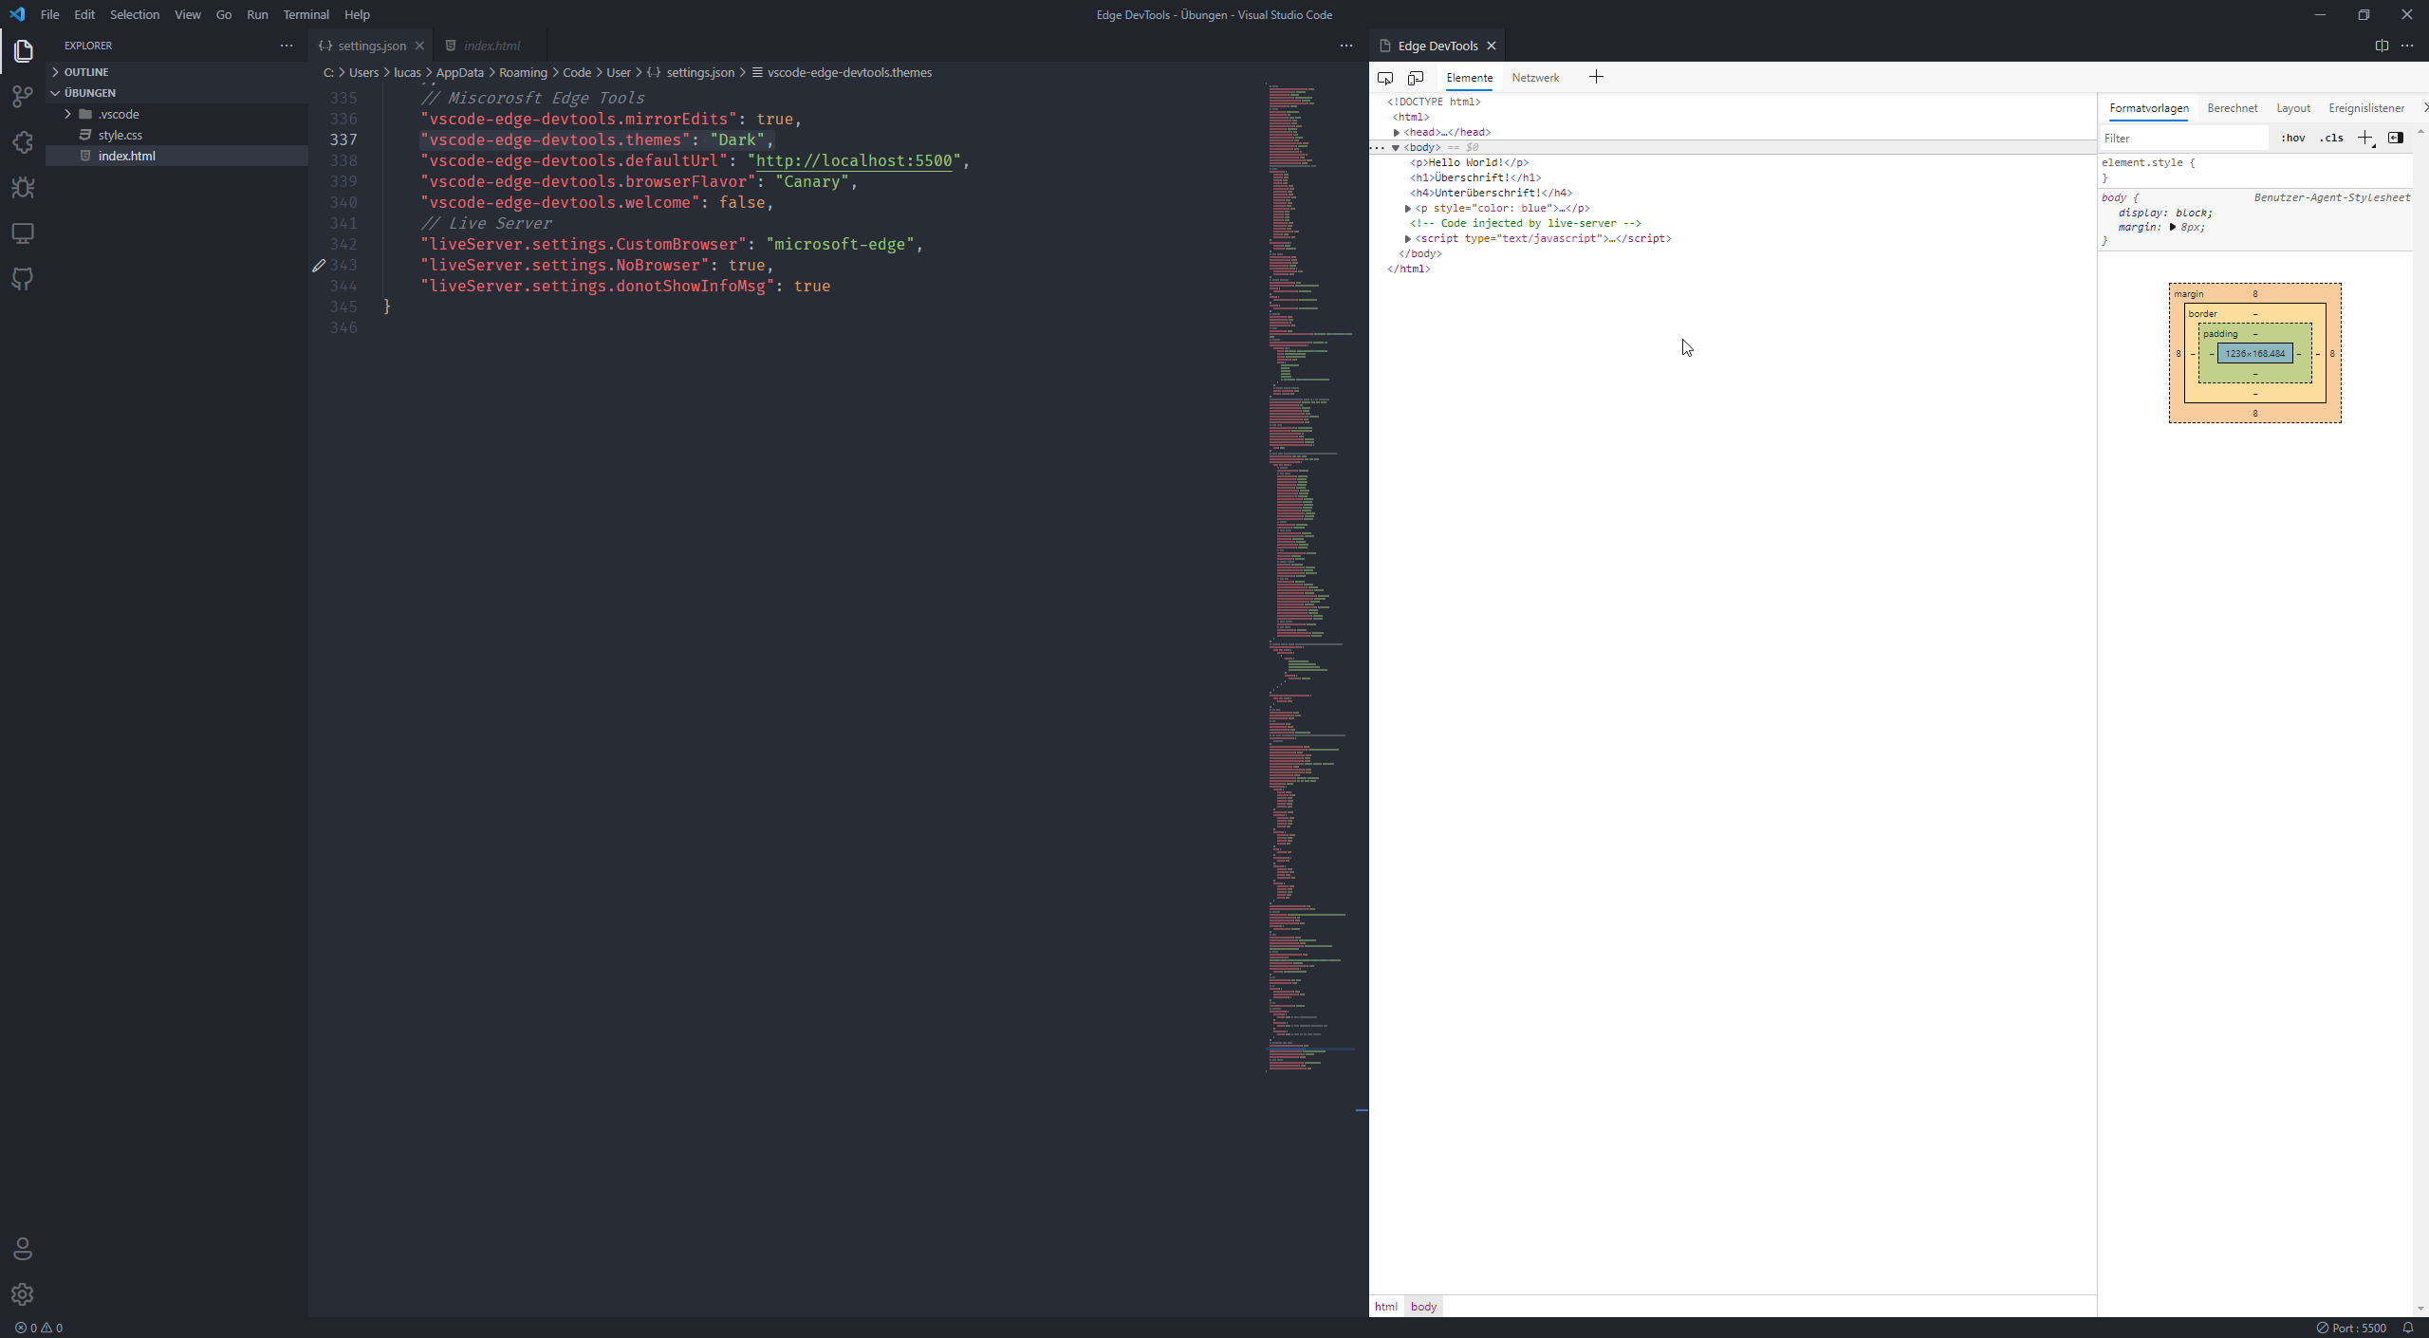
Task: Open the Terminal menu
Action: [306, 14]
